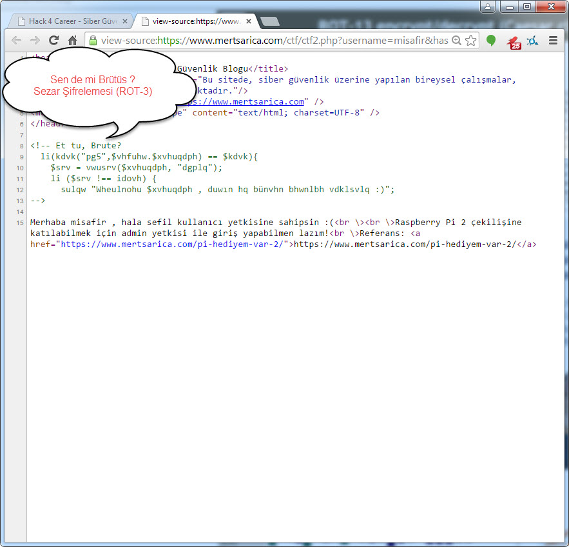569x547 pixels.
Task: Open the red extension with badge 25
Action: pos(514,41)
